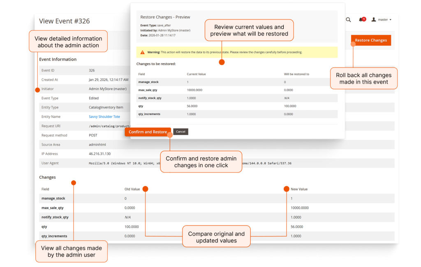Image resolution: width=421 pixels, height=267 pixels.
Task: Cancel the restore preview dialog
Action: tap(181, 132)
